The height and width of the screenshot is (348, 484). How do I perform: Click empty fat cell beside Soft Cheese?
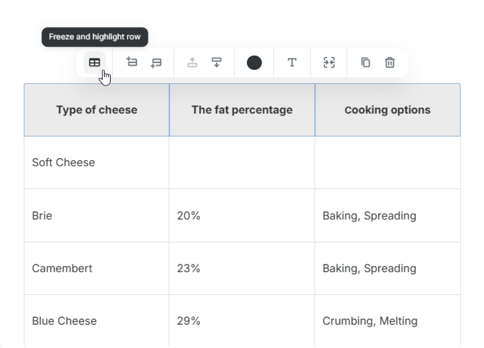pos(242,163)
